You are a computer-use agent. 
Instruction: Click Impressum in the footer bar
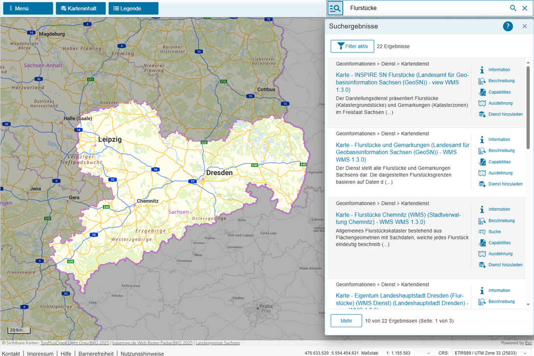click(40, 353)
